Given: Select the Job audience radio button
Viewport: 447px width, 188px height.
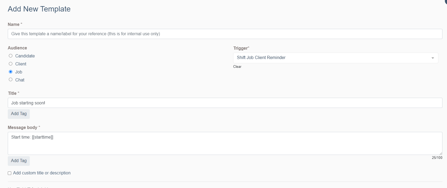Looking at the screenshot, I should click(x=11, y=72).
